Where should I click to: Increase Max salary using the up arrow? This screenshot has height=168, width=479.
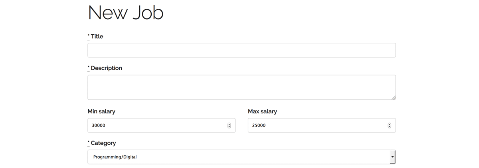click(x=389, y=124)
